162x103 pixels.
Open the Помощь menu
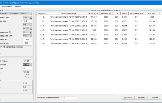tap(18, 6)
